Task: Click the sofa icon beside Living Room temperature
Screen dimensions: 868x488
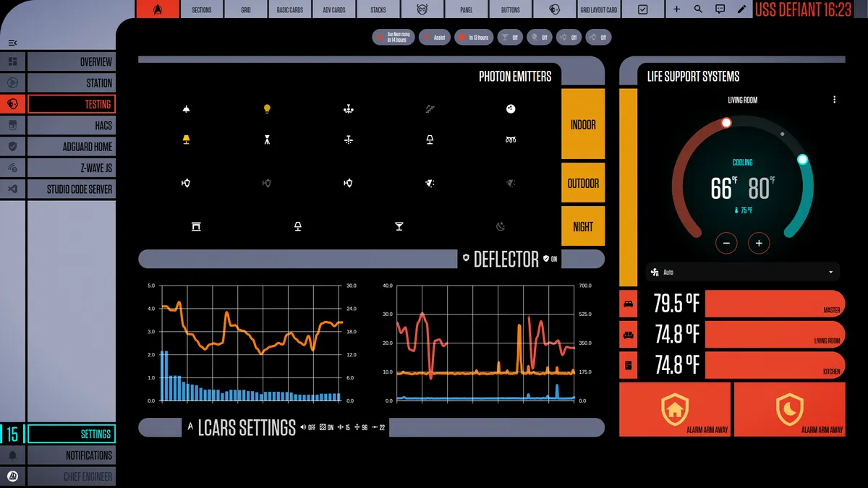Action: click(629, 335)
